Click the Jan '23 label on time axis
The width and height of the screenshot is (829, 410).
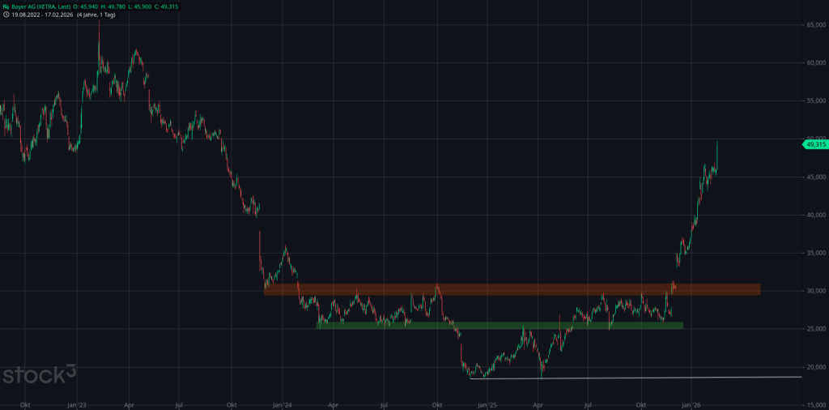(x=77, y=404)
